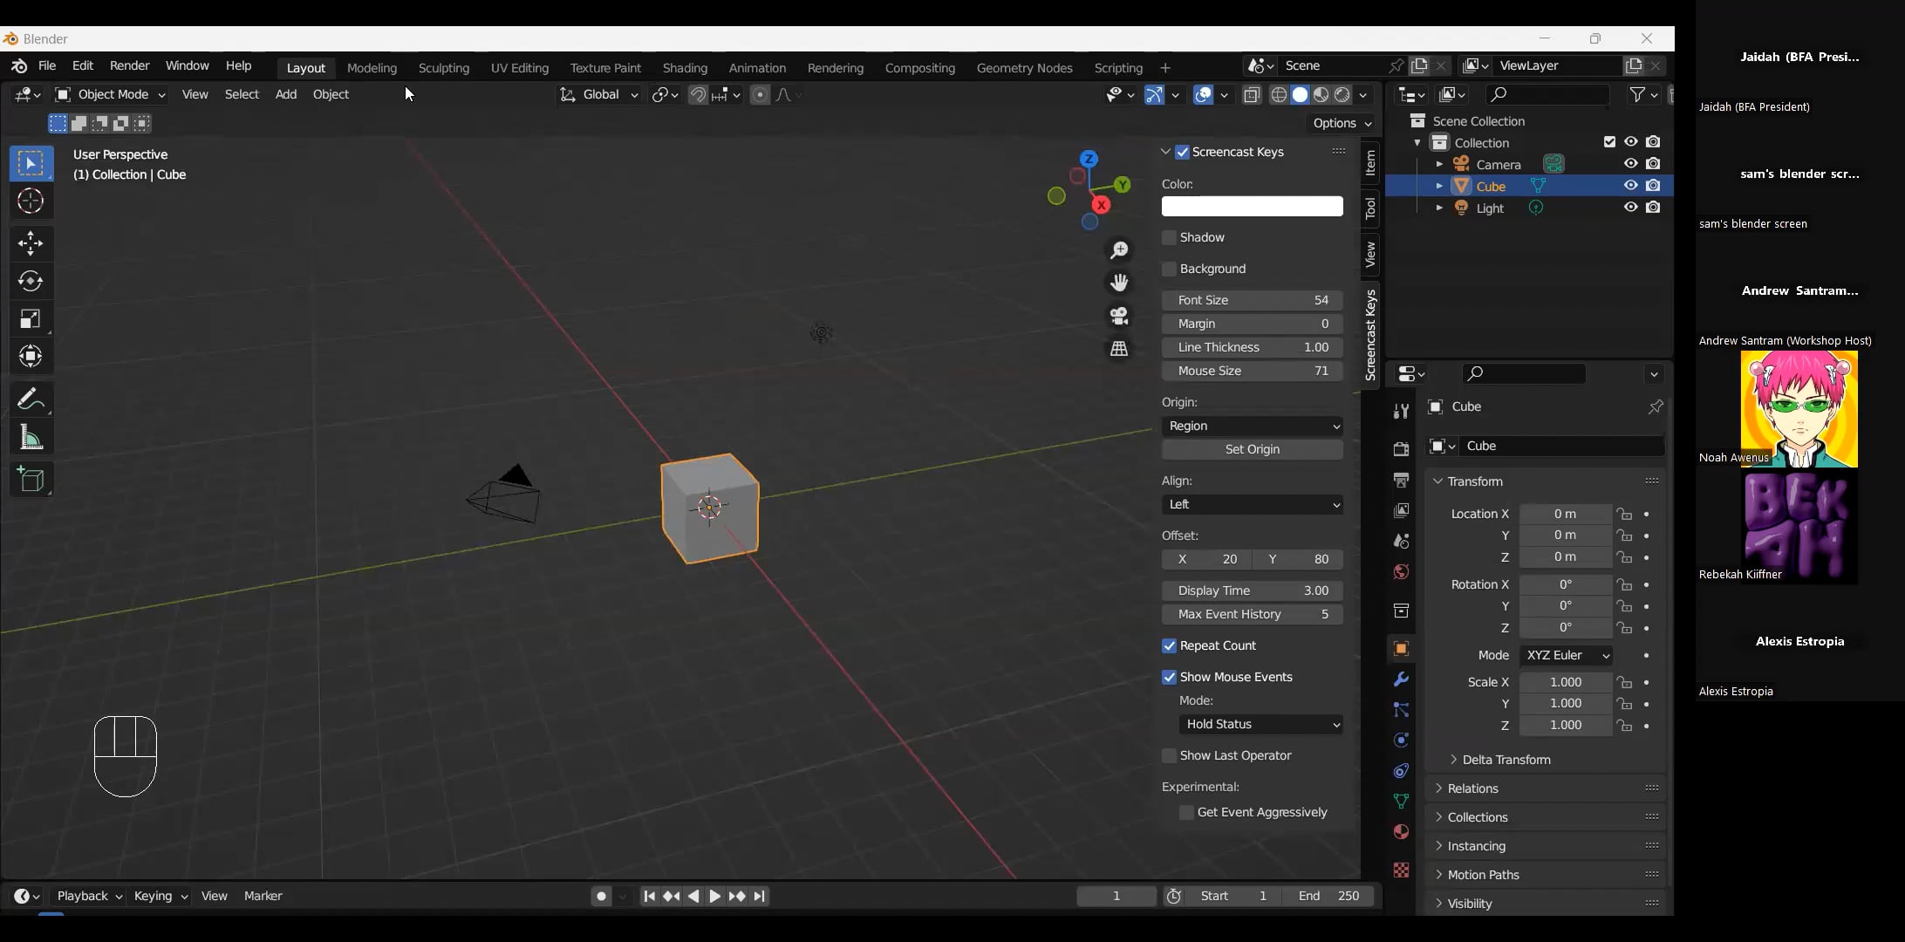Image resolution: width=1905 pixels, height=942 pixels.
Task: Switch to orthographic grid view icon
Action: click(1119, 349)
